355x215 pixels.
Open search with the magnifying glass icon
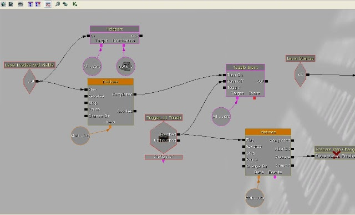pyautogui.click(x=58, y=4)
